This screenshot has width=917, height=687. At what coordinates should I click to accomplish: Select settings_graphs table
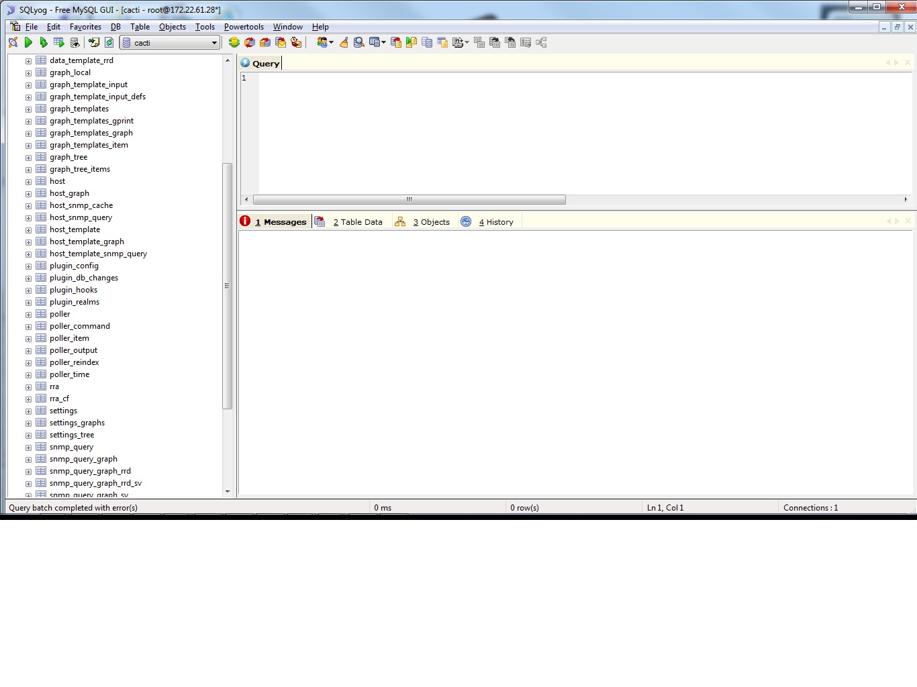77,423
